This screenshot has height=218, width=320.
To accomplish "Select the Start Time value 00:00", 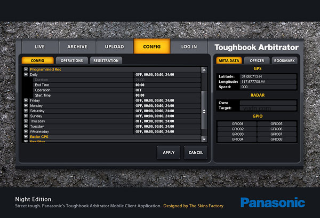I will point(167,95).
